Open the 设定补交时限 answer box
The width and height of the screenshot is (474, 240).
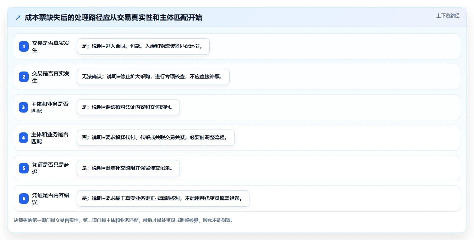click(128, 168)
